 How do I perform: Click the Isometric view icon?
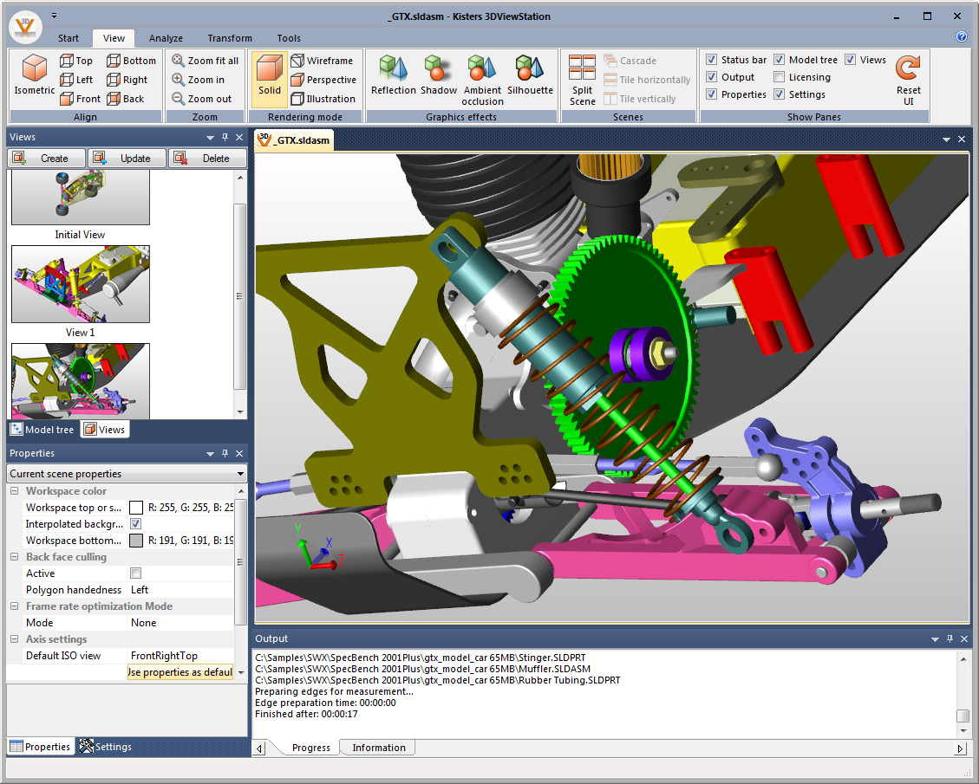35,69
